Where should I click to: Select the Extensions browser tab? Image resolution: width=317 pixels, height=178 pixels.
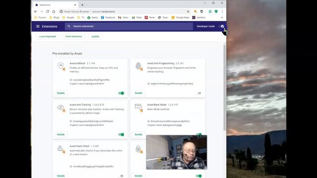[x=55, y=5]
